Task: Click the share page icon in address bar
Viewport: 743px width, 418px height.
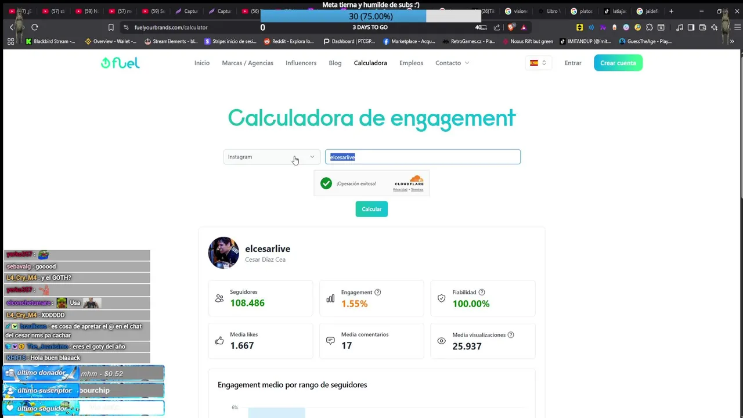Action: [x=497, y=27]
